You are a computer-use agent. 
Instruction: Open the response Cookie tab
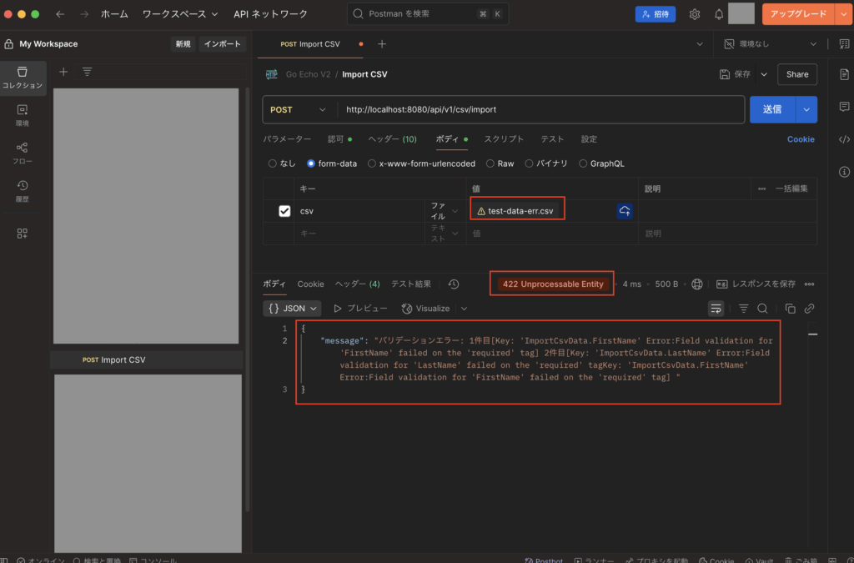[310, 284]
